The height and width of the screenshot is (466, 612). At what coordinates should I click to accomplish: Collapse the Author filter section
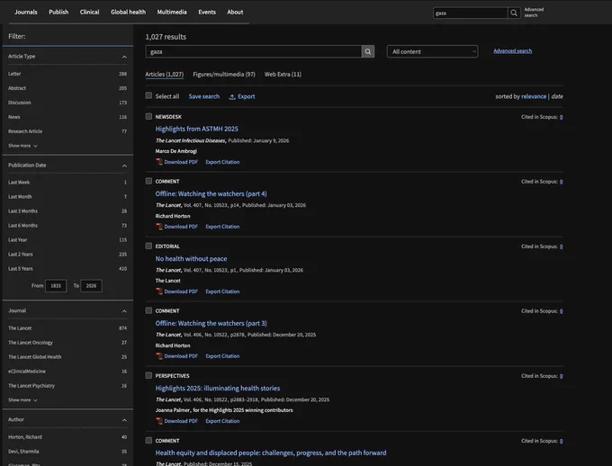tap(124, 420)
